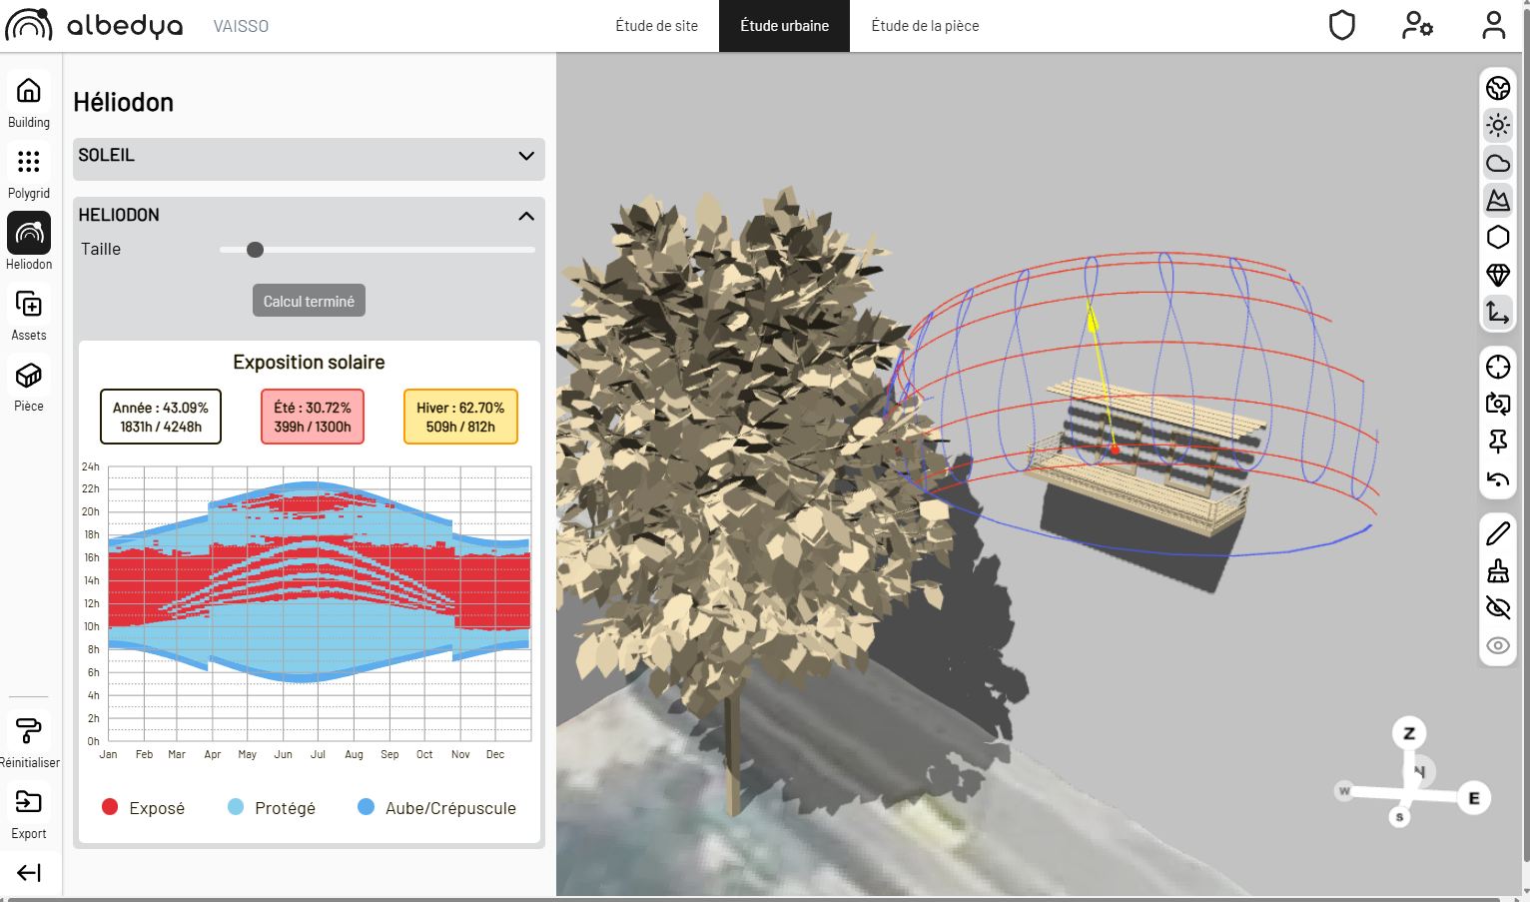Click the Héliodon panel title
Screen dimensions: 1530x902
click(124, 102)
